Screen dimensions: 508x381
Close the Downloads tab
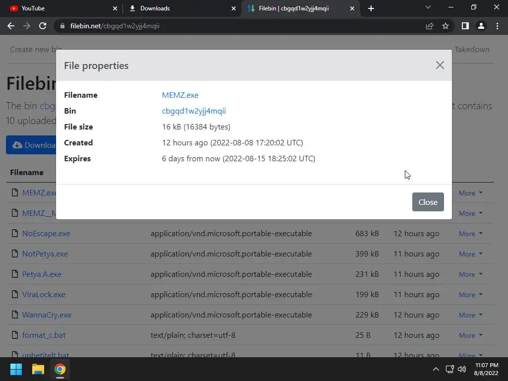(x=234, y=8)
